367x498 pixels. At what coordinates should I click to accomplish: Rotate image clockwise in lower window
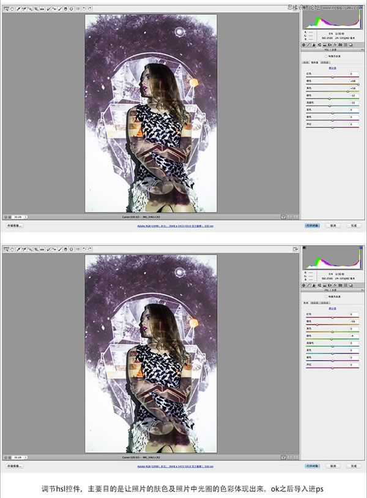coord(90,249)
